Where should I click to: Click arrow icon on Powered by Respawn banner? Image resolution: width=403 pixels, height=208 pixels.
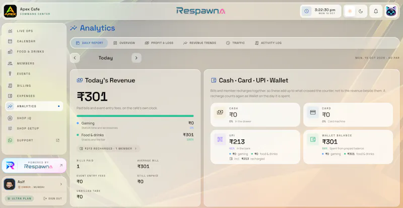61,165
